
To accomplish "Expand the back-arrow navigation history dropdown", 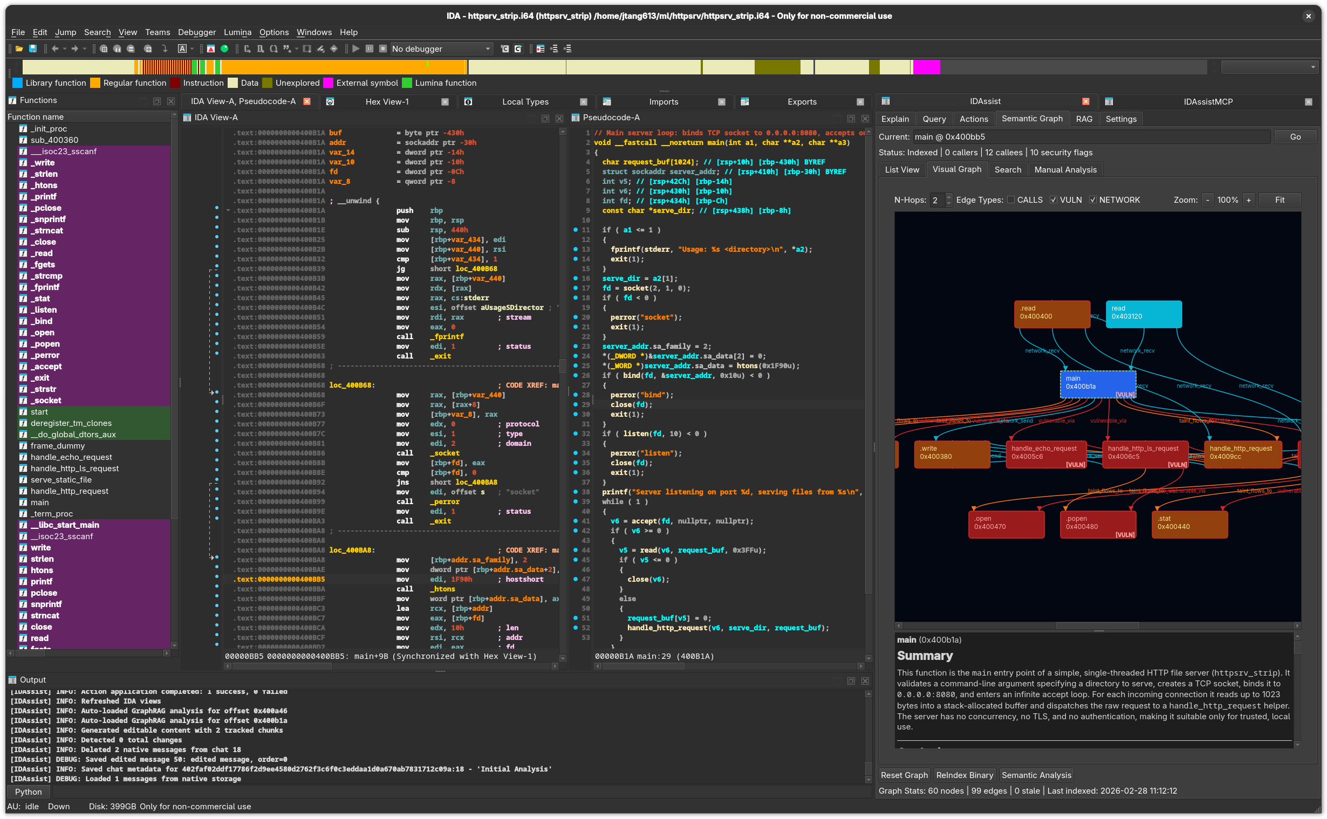I will point(65,49).
